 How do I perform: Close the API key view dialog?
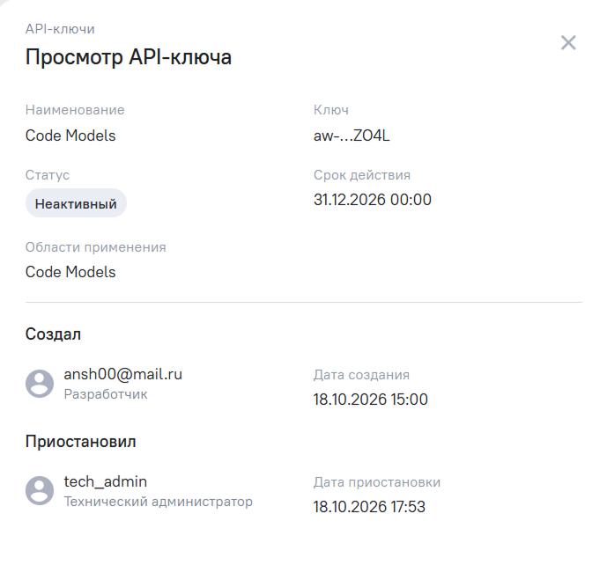568,42
